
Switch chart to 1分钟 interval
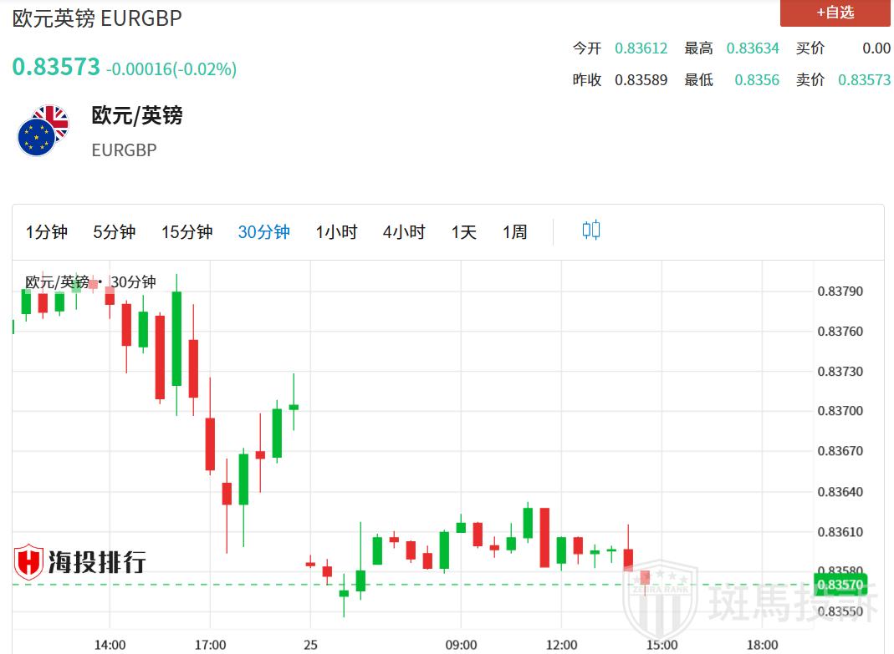click(47, 232)
